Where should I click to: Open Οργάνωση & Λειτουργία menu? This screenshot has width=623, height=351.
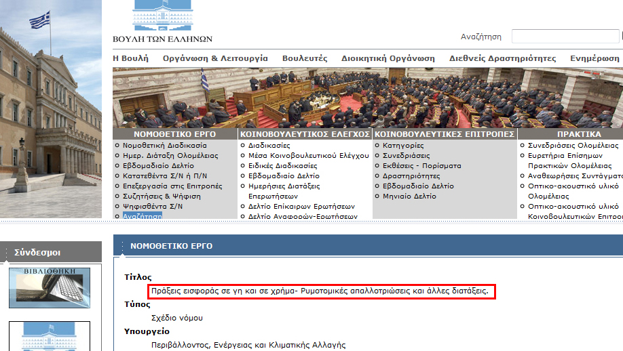coord(215,58)
